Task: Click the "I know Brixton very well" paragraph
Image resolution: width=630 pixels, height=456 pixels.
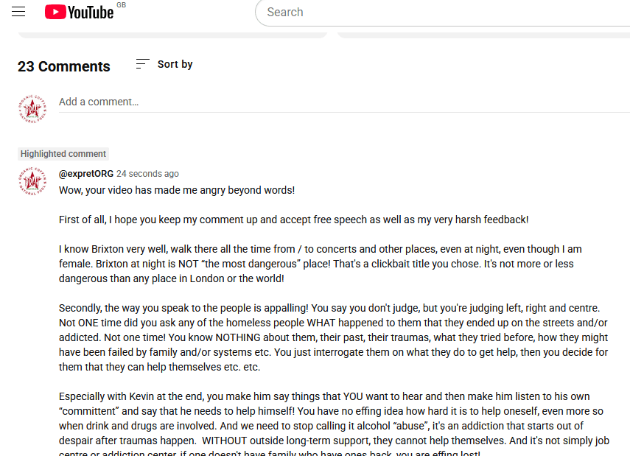Action: tap(317, 264)
